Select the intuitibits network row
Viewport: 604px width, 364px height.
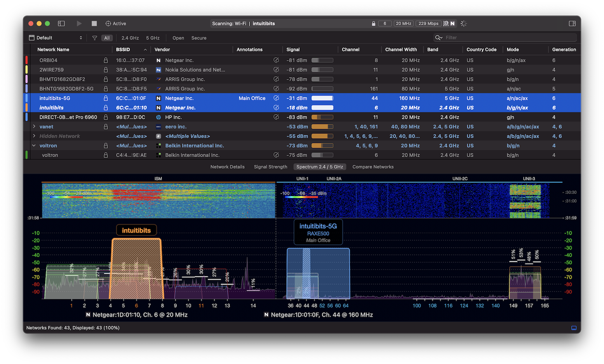(x=303, y=108)
